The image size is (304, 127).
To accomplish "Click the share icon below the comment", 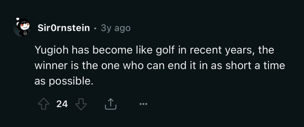I will (110, 104).
